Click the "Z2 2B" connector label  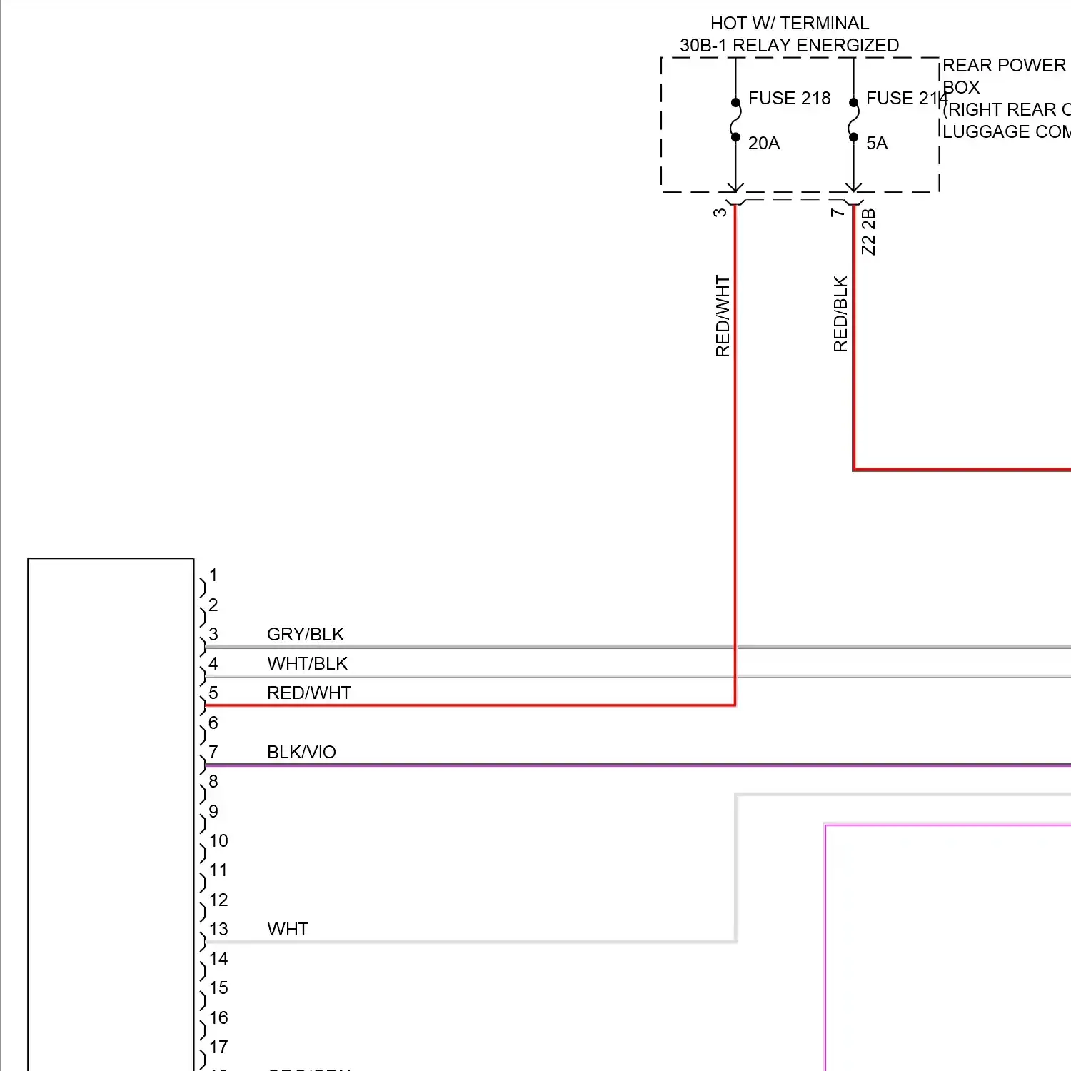coord(868,231)
